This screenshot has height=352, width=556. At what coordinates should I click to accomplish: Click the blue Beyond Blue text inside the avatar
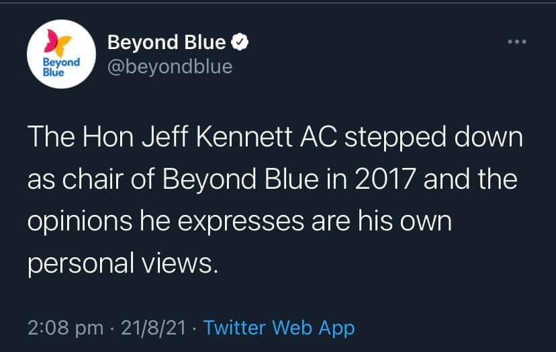point(61,67)
